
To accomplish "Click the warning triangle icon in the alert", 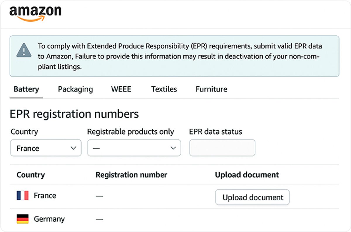I will coord(24,50).
